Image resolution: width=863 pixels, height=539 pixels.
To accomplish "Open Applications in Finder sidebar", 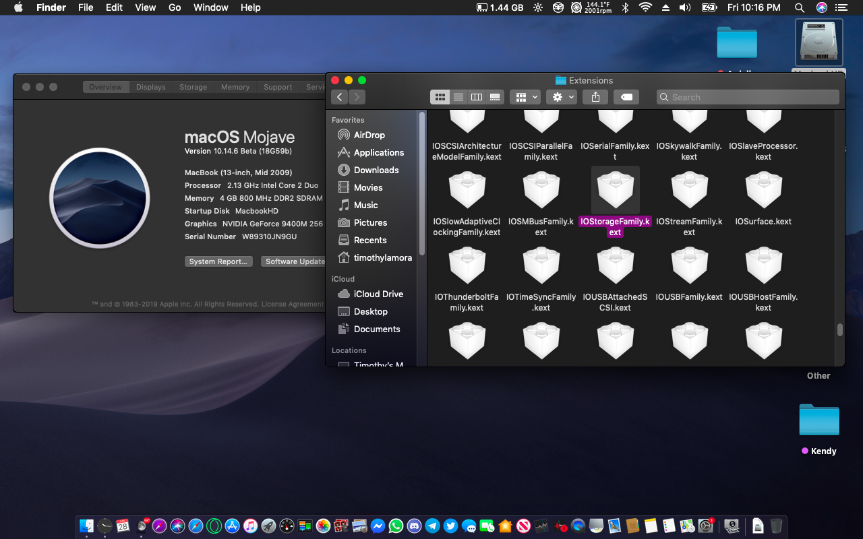I will 379,152.
